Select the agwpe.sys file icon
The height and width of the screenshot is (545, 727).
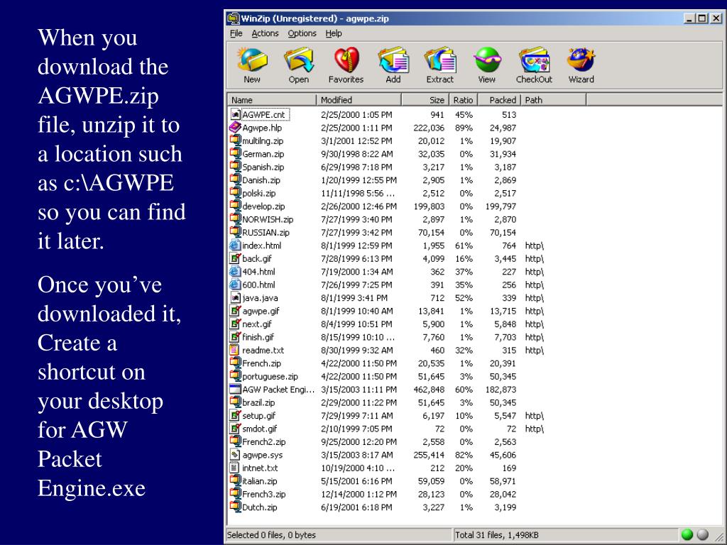point(235,455)
